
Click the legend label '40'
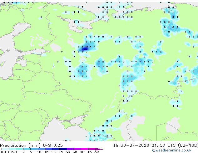(x=82, y=152)
